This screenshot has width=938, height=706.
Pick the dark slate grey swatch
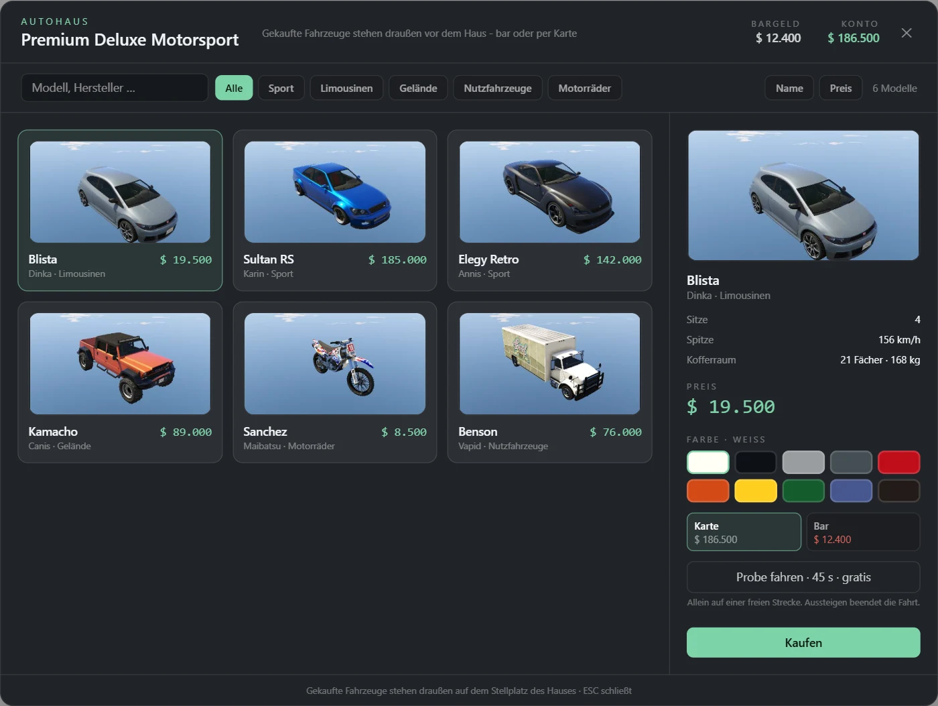(851, 462)
